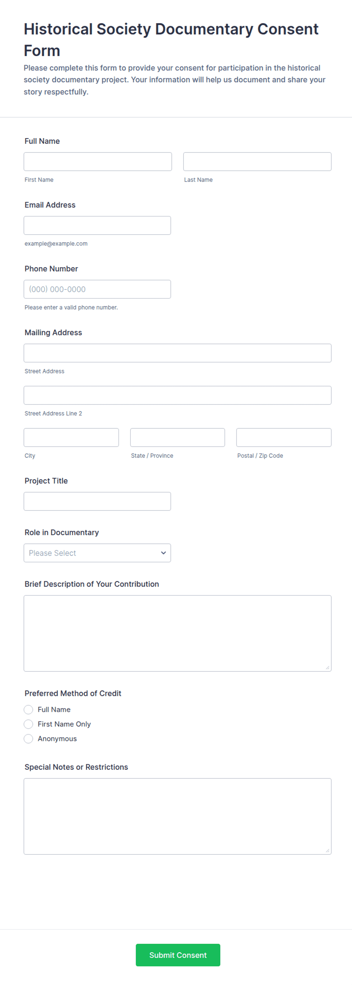Select the Anonymous credit option
This screenshot has height=985, width=352.
tap(28, 739)
